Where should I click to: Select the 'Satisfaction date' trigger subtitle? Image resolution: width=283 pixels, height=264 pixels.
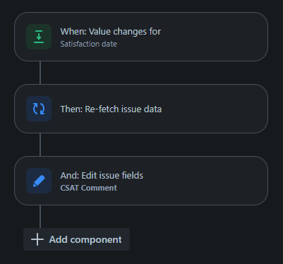pos(89,44)
